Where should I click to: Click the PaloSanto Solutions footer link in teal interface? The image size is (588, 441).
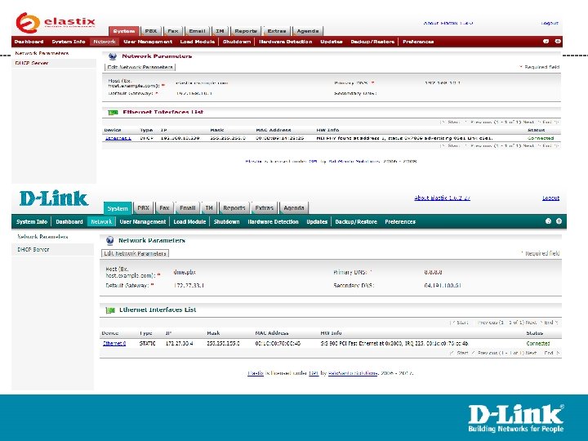point(353,373)
